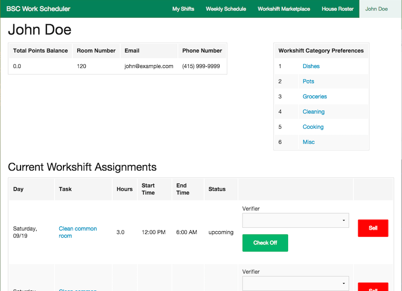Click rank number 3 beside Groceries
The height and width of the screenshot is (291, 402).
[280, 96]
